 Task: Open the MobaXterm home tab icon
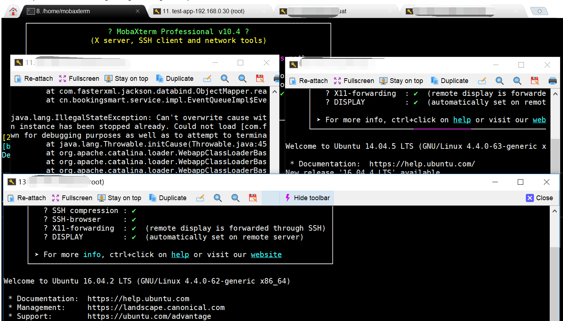click(x=13, y=11)
